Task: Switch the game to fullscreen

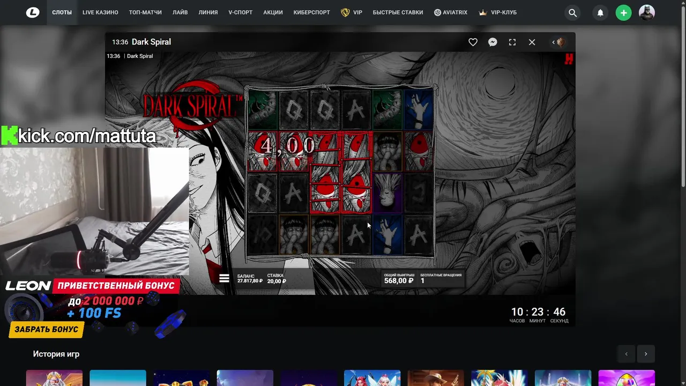Action: click(x=512, y=42)
